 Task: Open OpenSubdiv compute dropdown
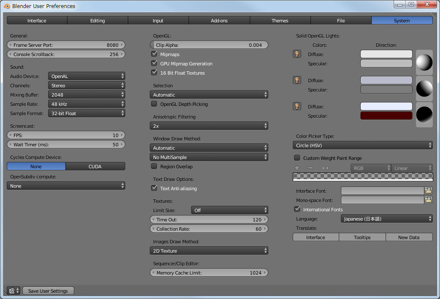pyautogui.click(x=66, y=186)
